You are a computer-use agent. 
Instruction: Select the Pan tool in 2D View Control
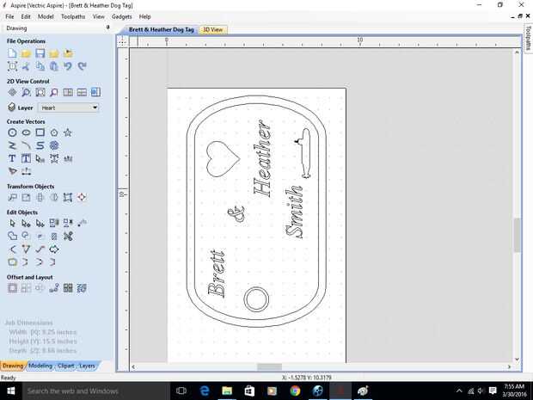[x=12, y=92]
